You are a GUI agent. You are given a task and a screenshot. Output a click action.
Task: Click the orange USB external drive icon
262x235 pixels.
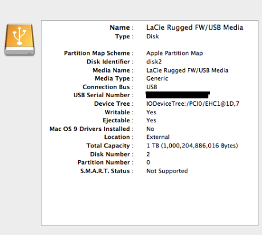pyautogui.click(x=19, y=39)
